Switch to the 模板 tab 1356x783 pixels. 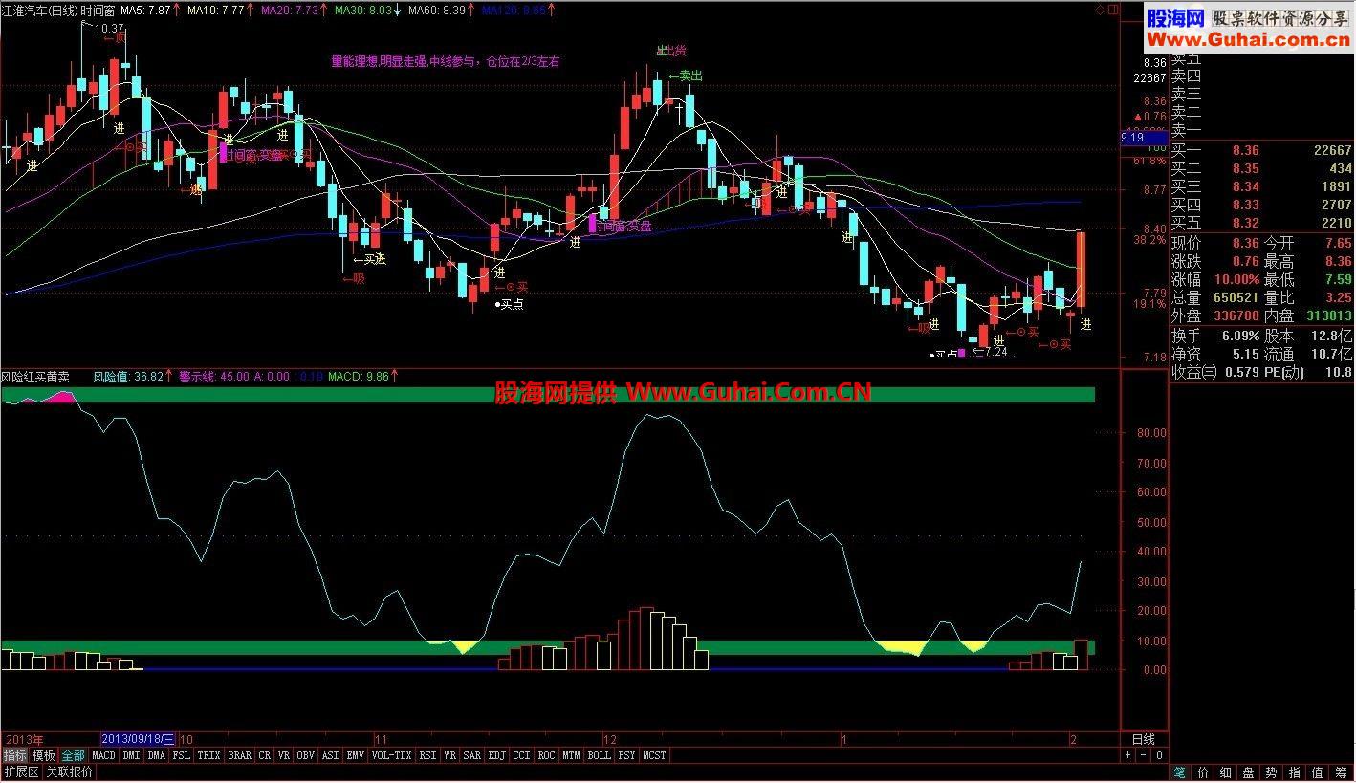[44, 755]
